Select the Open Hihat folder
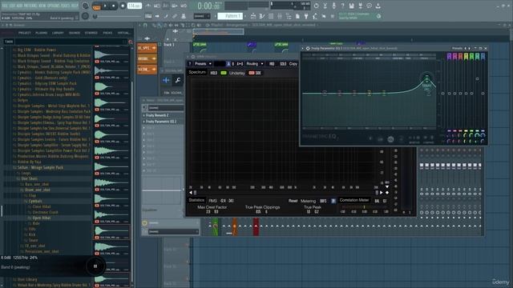Viewport: 513px width, 288px height. click(x=41, y=218)
